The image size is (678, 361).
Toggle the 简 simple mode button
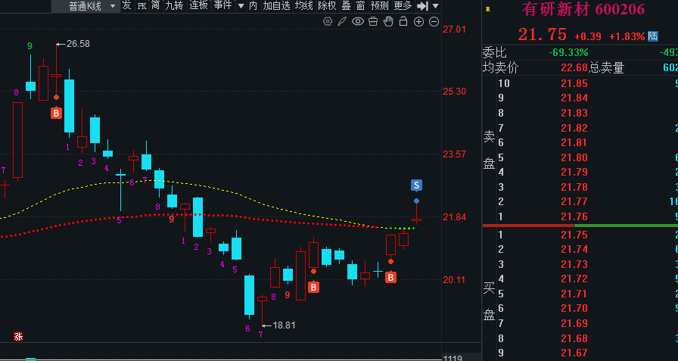[156, 5]
